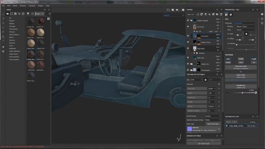Select the tan Leather material in the second row
Image resolution: width=265 pixels, height=149 pixels.
pyautogui.click(x=31, y=32)
